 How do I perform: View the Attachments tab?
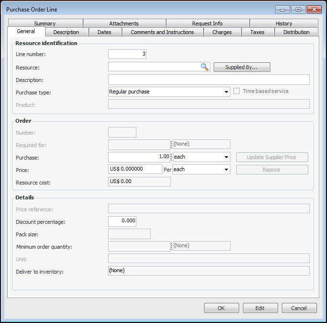click(x=124, y=23)
